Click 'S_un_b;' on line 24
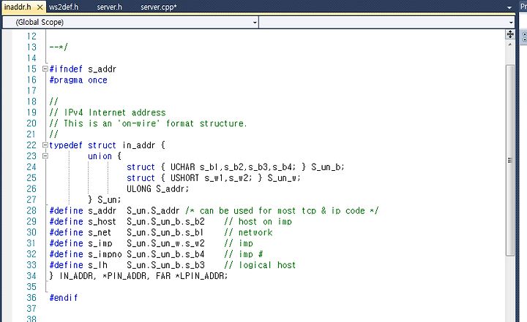The width and height of the screenshot is (527, 322). click(327, 167)
